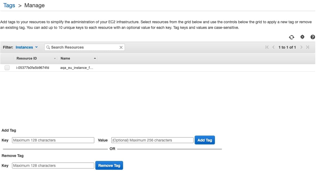318x177 pixels.
Task: Jump to last page of results
Action: pos(308,47)
